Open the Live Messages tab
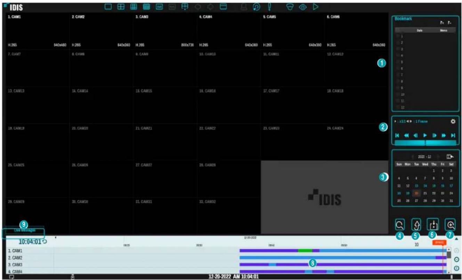The image size is (462, 280). click(x=25, y=230)
